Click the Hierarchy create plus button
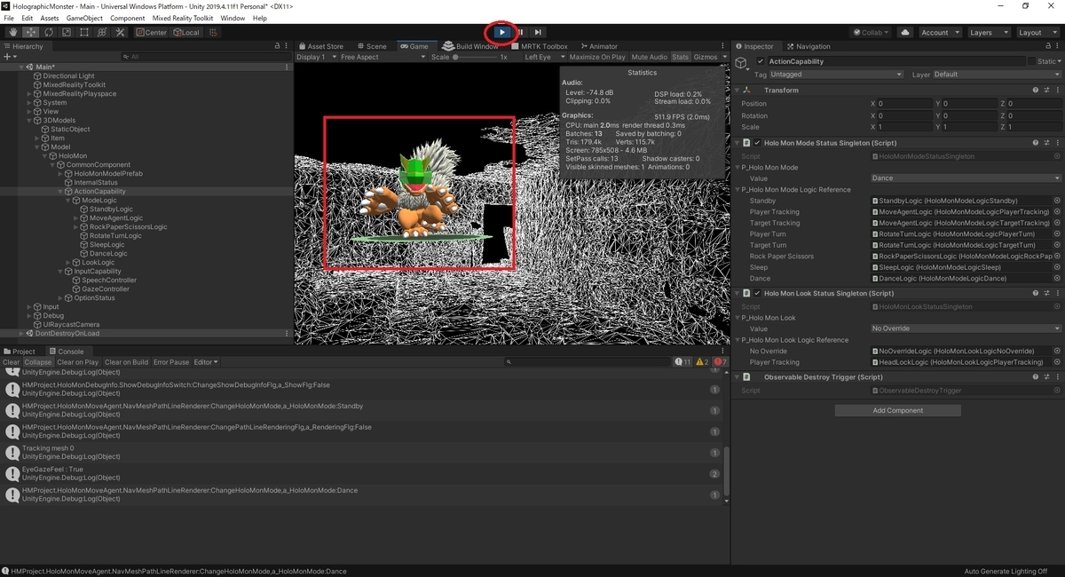Screen dimensions: 1065x577 [9, 57]
